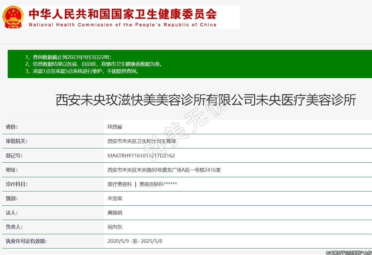Screen dimensions: 372x255
Task: Click the 省份 field label
Action: pos(12,127)
